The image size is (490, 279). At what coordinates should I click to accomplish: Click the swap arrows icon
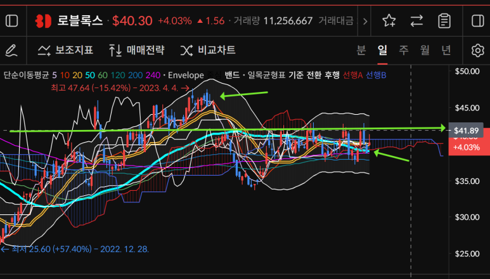416,21
